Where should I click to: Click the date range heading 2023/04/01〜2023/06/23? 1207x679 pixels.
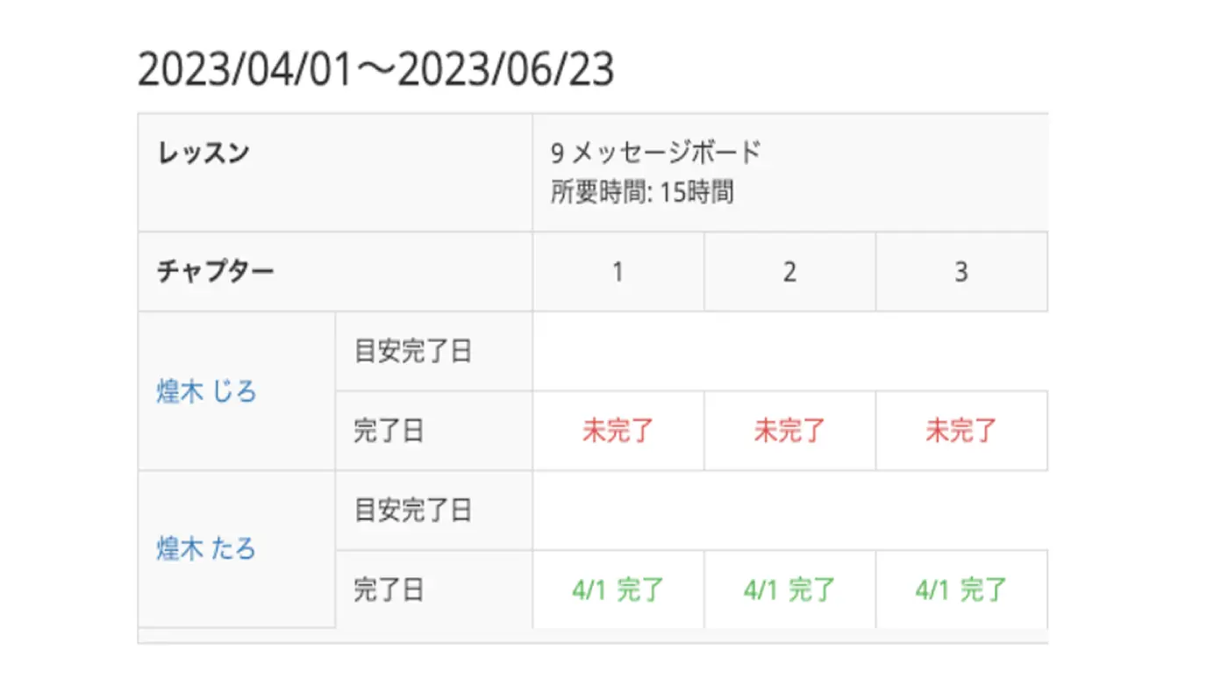376,71
